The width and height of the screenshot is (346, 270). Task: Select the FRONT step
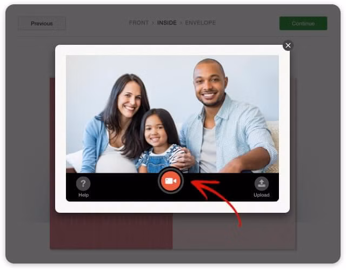(139, 23)
